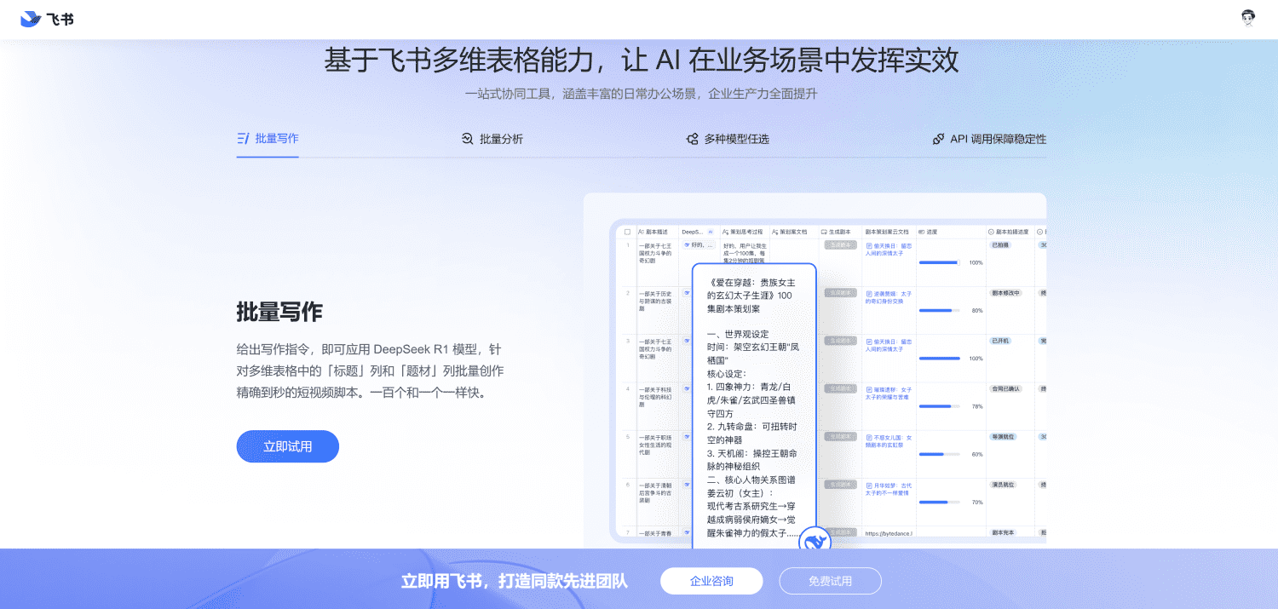Open the https://bytedance link in row 7
Screen dimensions: 1278x609
pyautogui.click(x=889, y=533)
